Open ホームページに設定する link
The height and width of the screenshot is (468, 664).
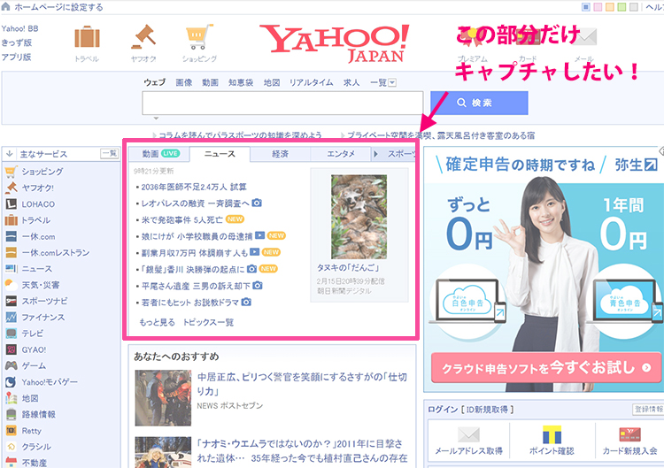(x=58, y=7)
